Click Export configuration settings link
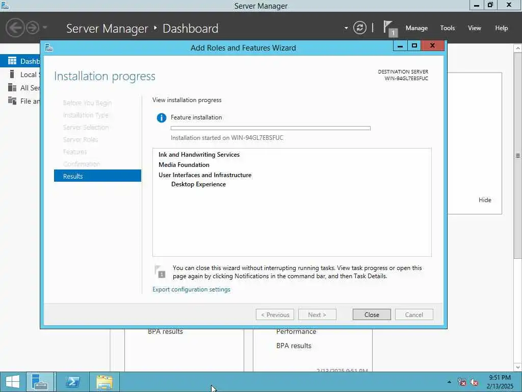The width and height of the screenshot is (522, 392). pos(192,289)
